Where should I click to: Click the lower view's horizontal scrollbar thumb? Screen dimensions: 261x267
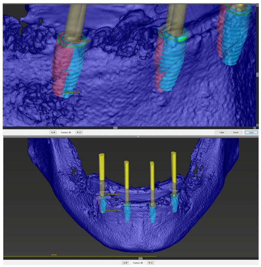140,258
